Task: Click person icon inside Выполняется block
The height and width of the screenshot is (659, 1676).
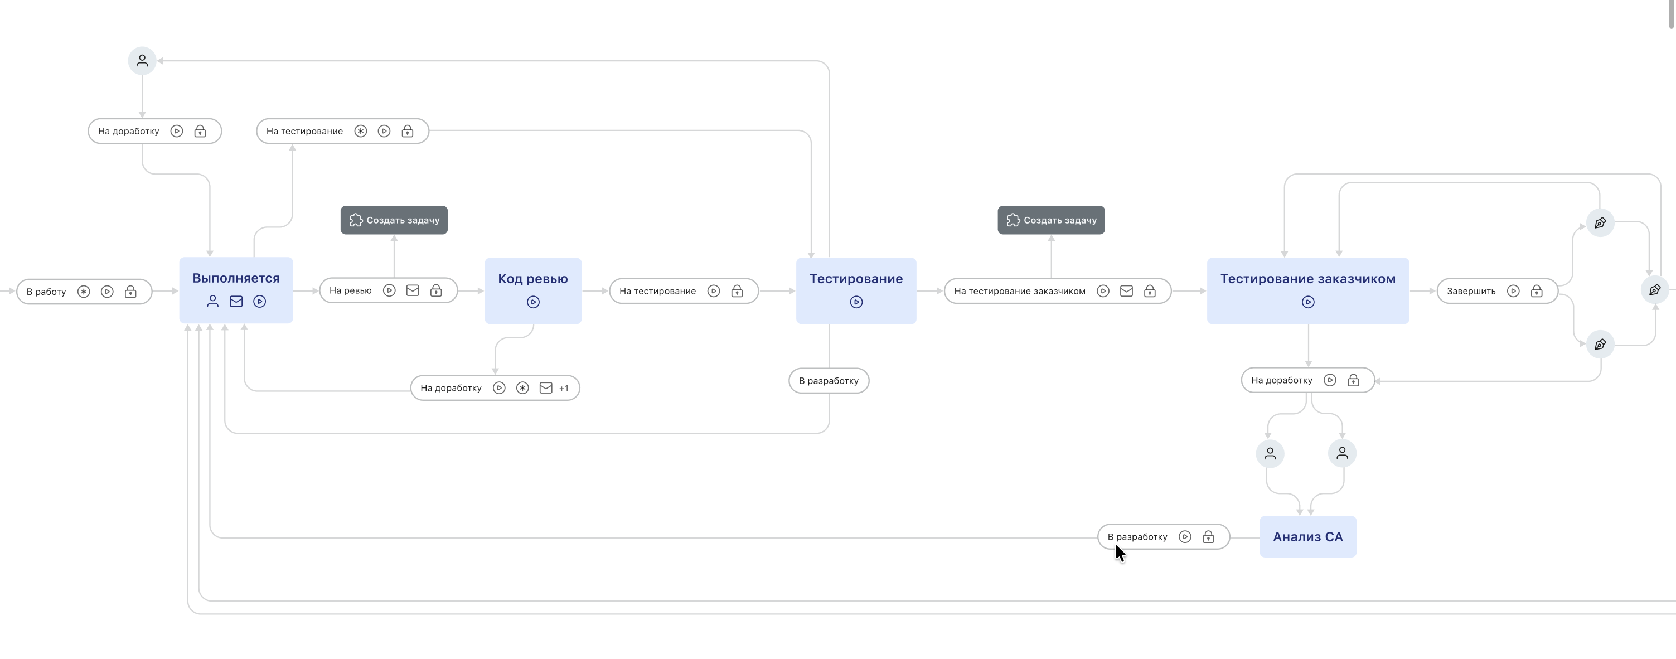Action: click(x=213, y=301)
